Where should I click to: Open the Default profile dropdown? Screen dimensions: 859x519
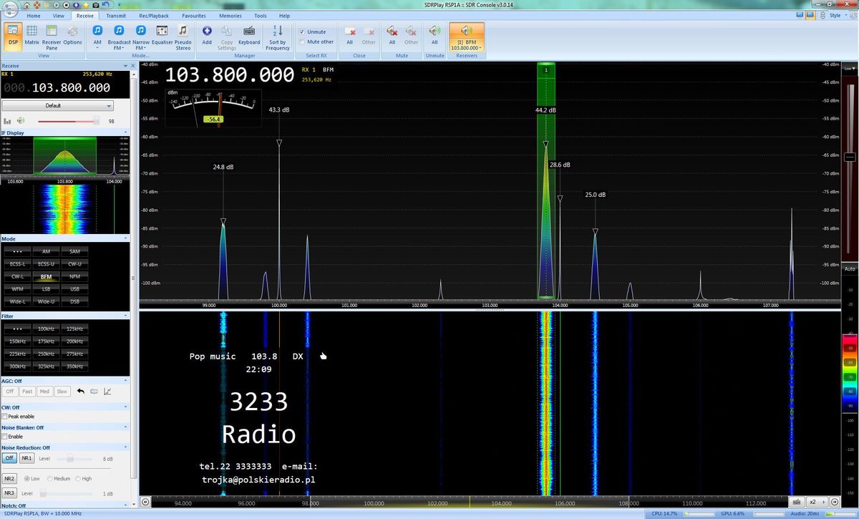coord(58,105)
